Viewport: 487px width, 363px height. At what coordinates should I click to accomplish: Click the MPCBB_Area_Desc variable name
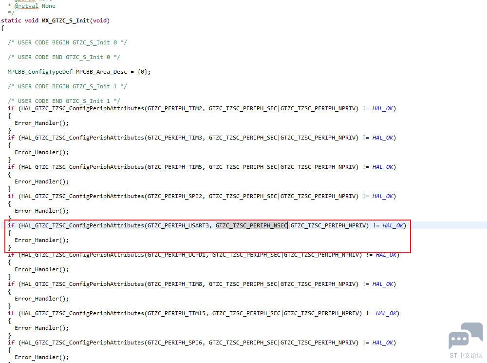click(x=101, y=72)
